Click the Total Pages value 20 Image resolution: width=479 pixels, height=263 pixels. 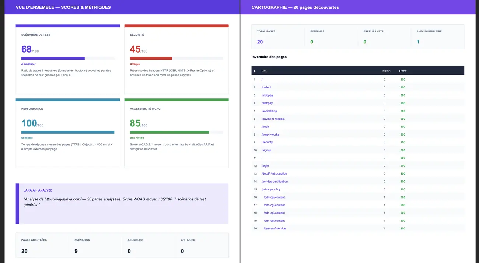[260, 42]
